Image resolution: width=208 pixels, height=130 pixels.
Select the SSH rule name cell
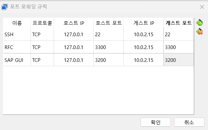click(17, 34)
